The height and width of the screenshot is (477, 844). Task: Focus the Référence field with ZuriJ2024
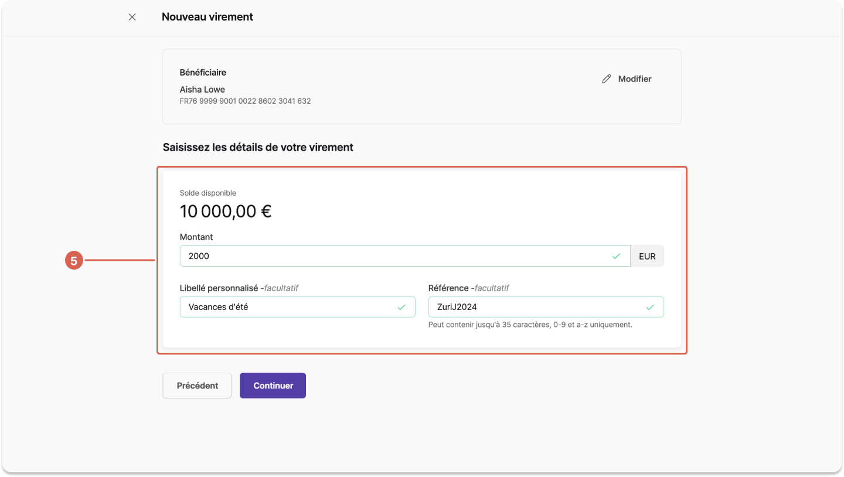(x=546, y=307)
